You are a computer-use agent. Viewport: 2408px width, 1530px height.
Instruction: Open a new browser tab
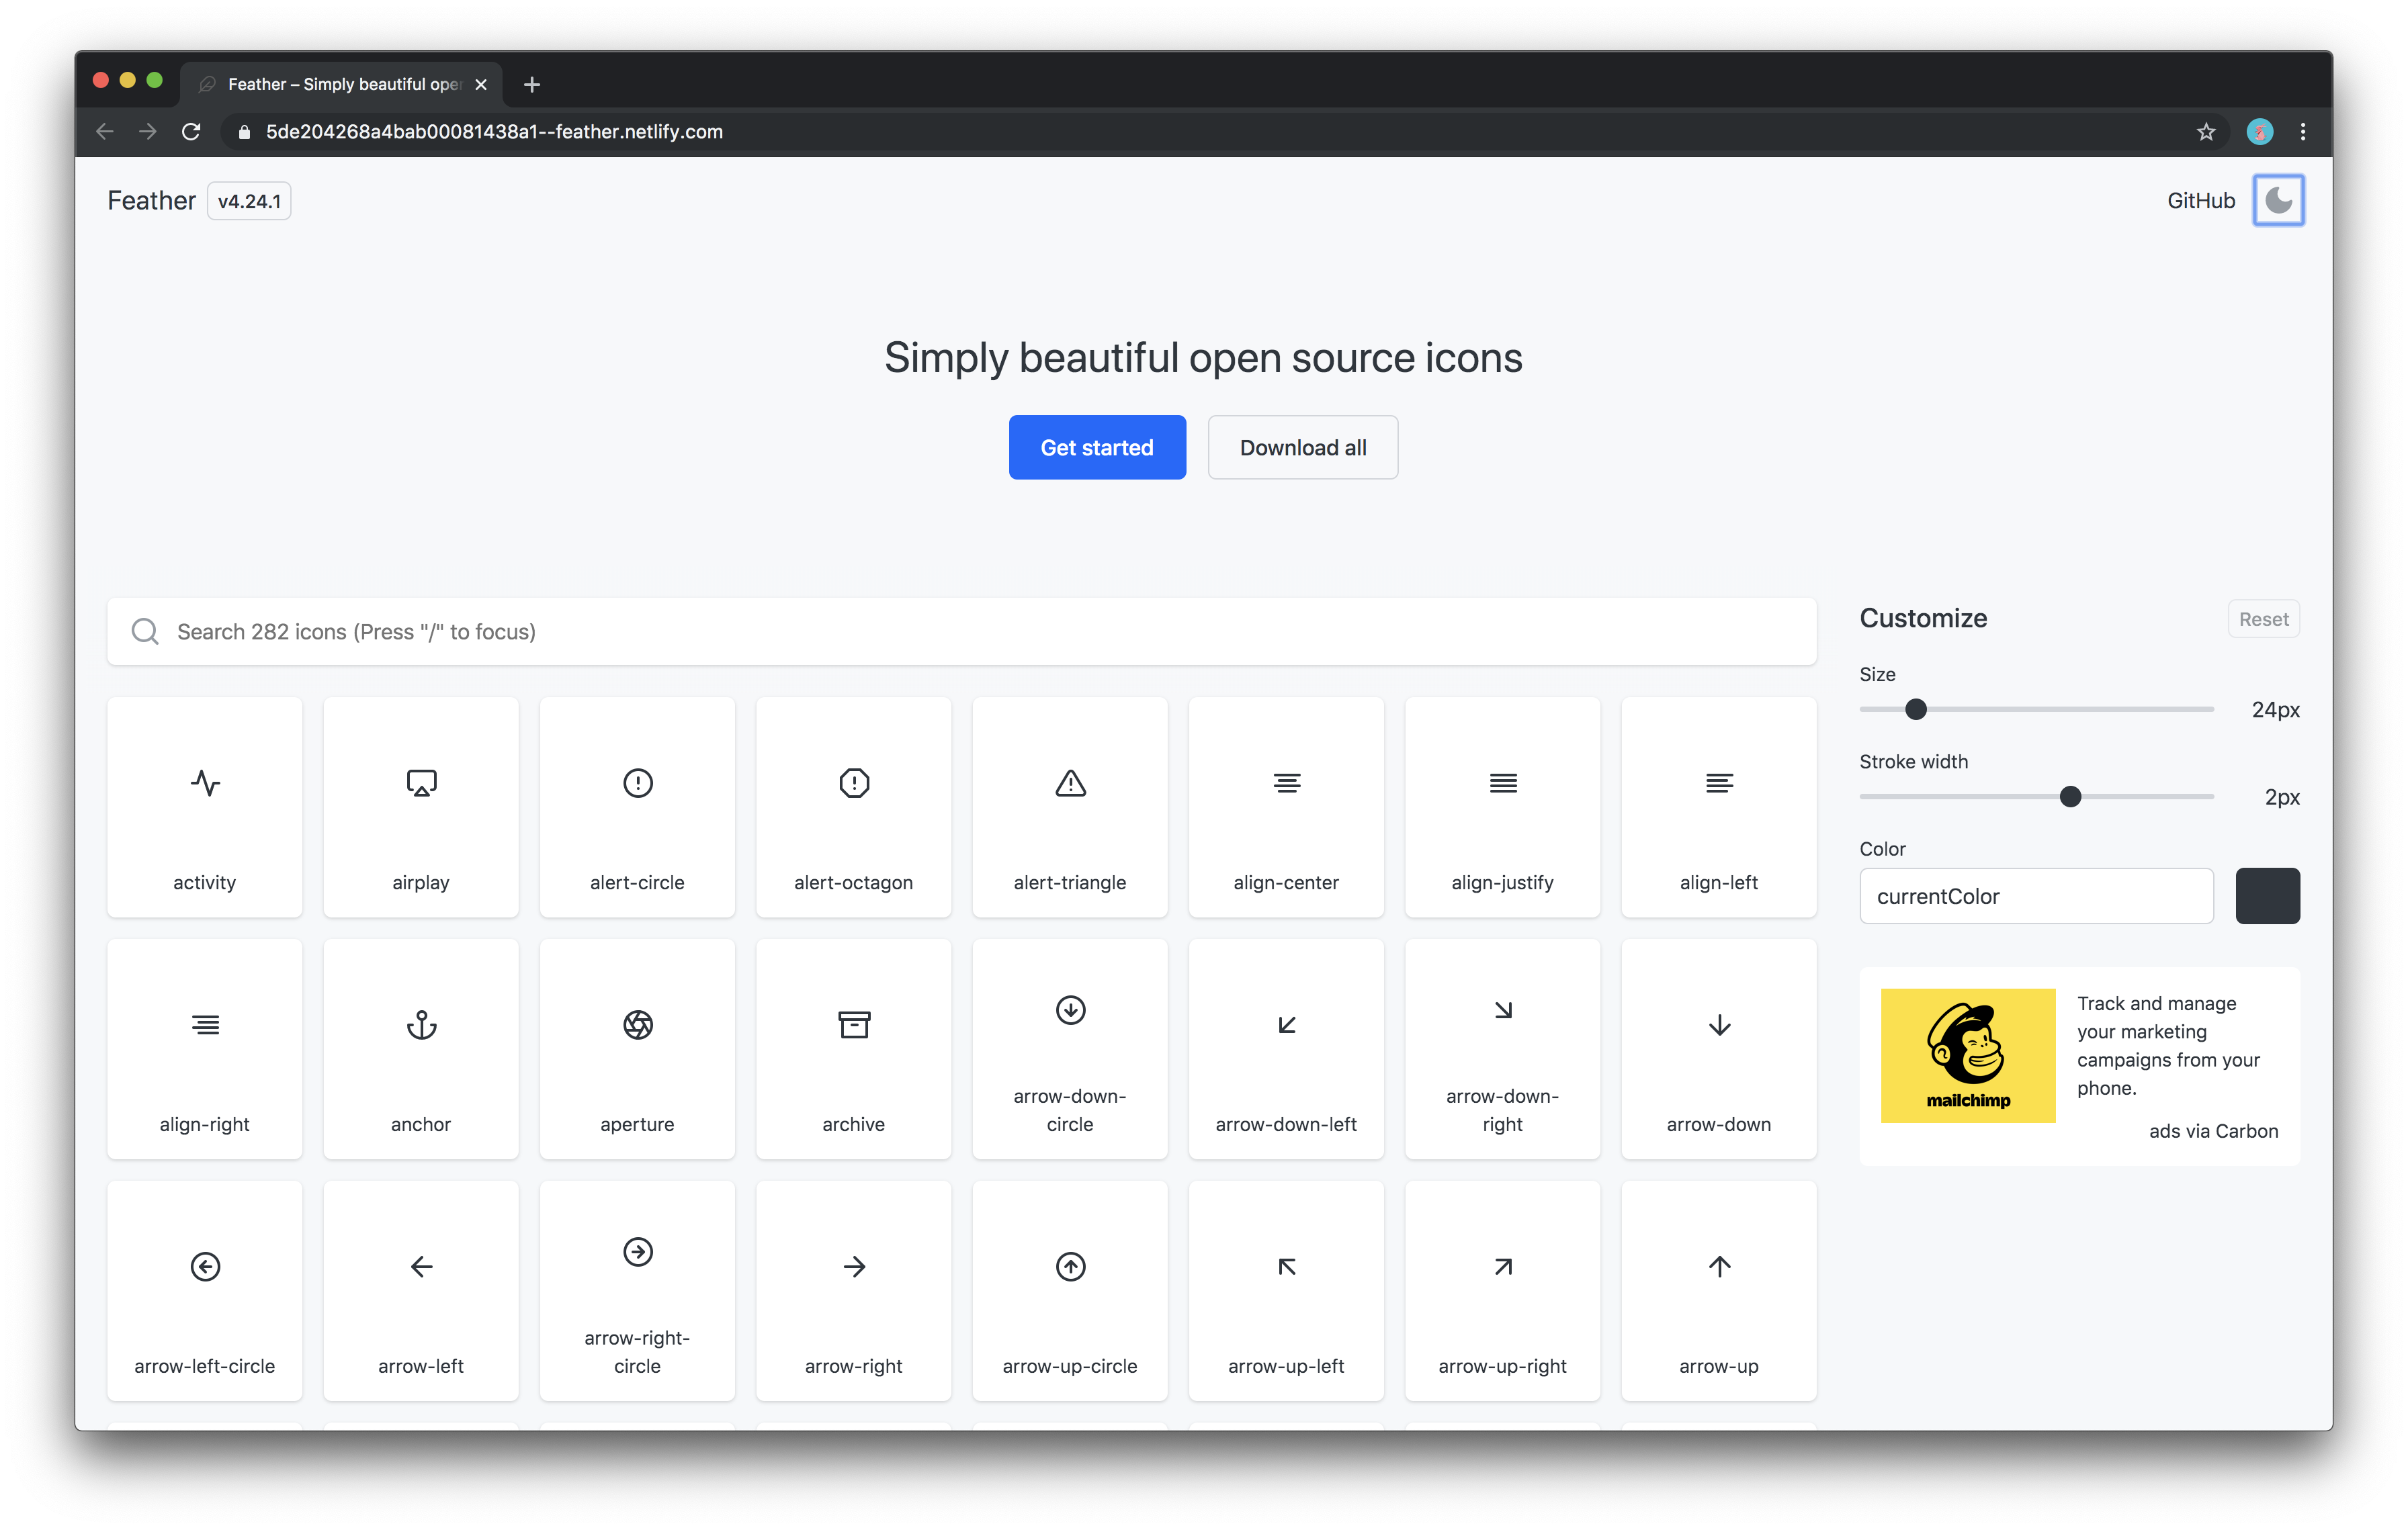tap(531, 84)
